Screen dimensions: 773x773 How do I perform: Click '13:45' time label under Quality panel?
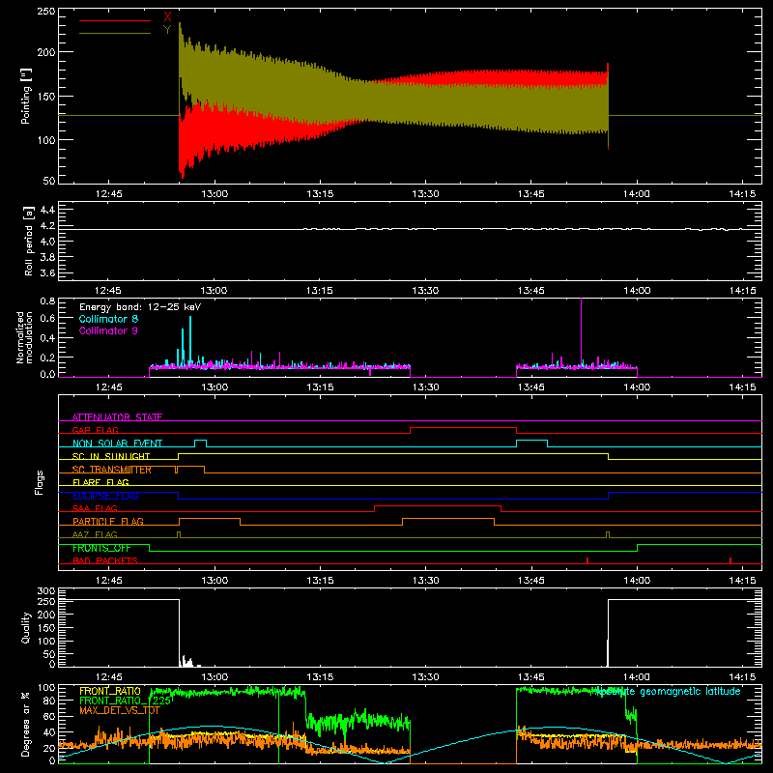(x=530, y=677)
